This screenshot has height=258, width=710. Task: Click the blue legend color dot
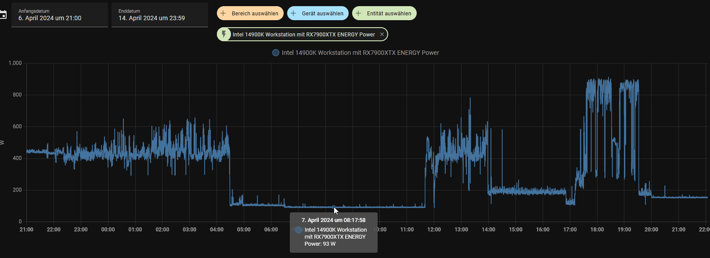pos(276,53)
